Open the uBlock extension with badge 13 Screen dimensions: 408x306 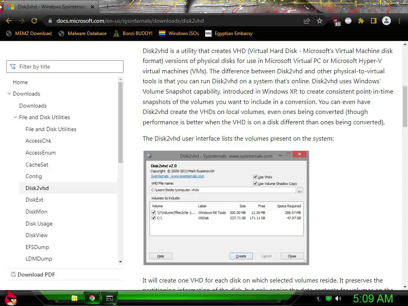(x=336, y=22)
